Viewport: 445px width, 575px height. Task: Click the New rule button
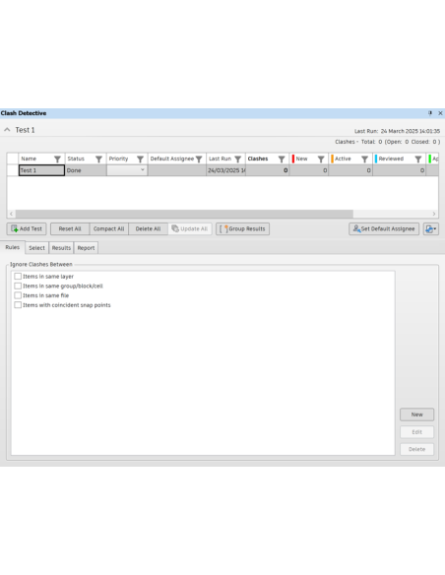416,415
